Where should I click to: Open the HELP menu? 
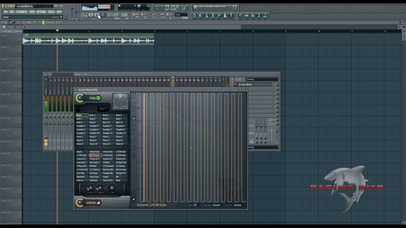pyautogui.click(x=59, y=12)
